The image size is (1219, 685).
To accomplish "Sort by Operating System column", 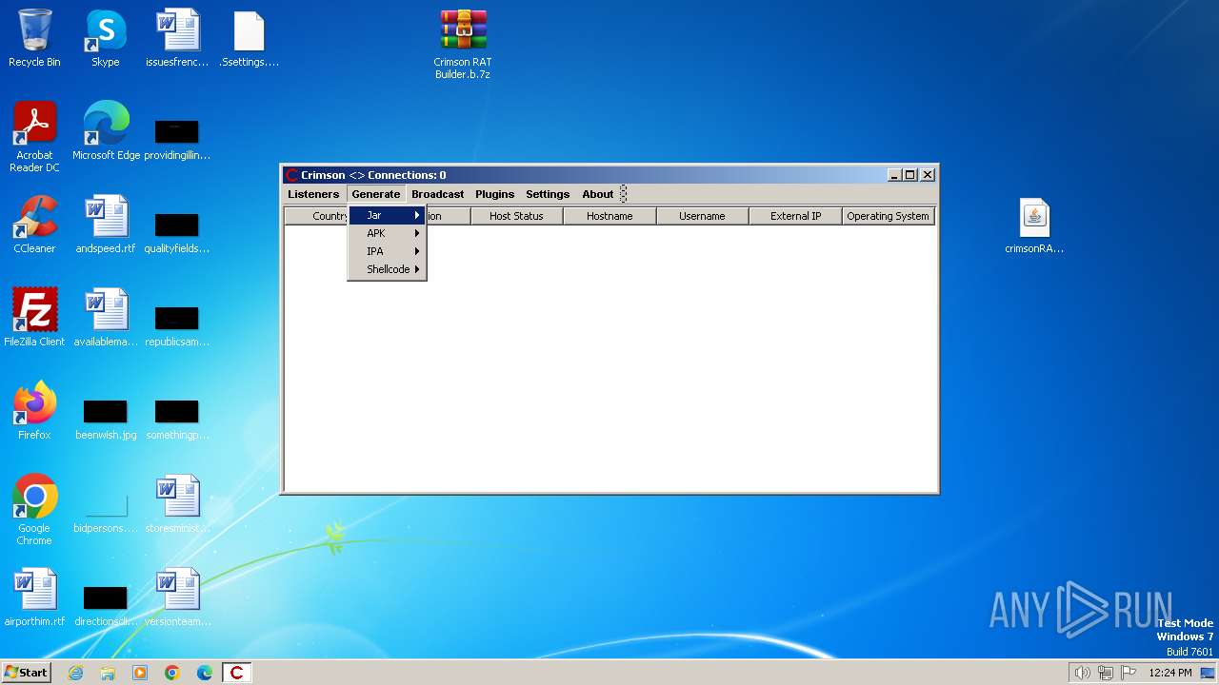I will point(888,216).
